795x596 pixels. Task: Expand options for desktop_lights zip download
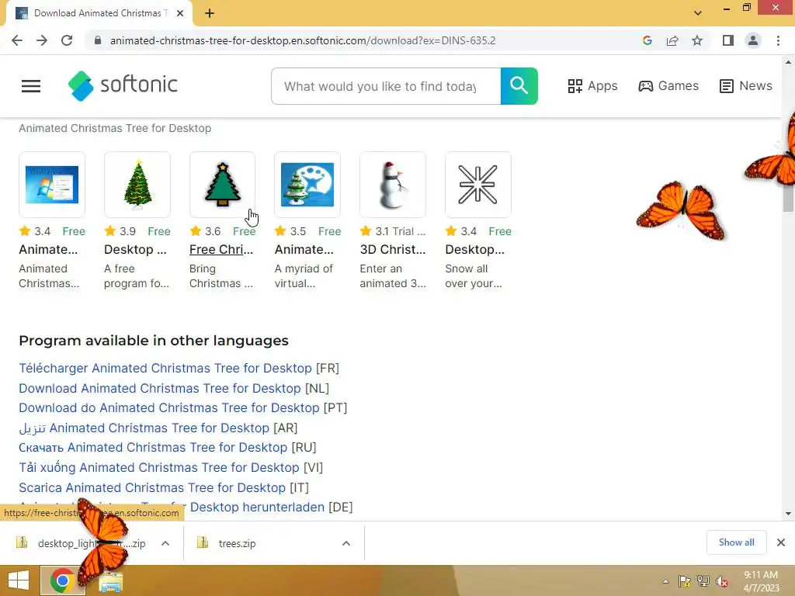(x=165, y=543)
